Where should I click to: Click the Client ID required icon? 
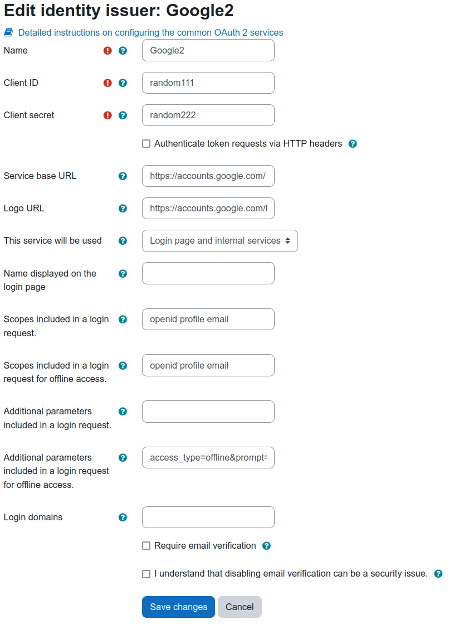coord(108,83)
